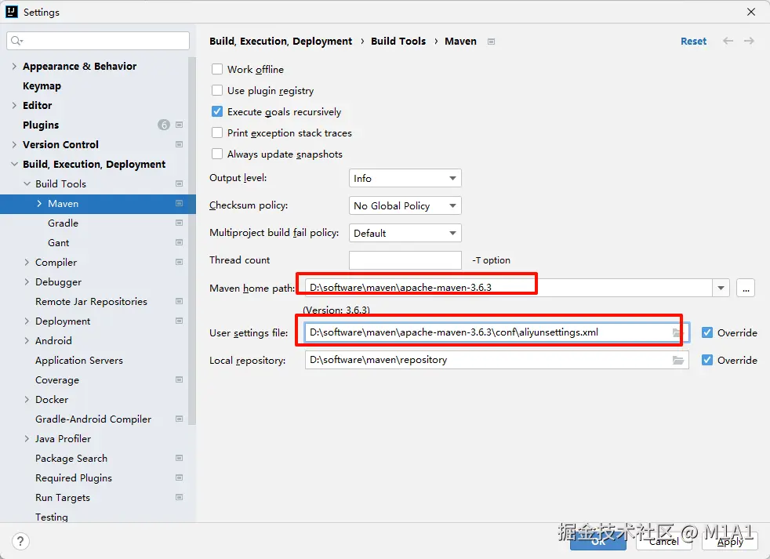Toggle Override for Local repository
The image size is (770, 559).
pos(707,360)
